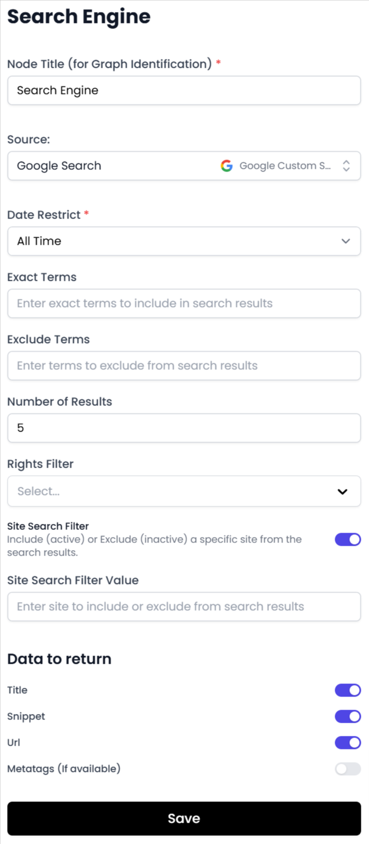The image size is (369, 844).
Task: Click the Data to return heading
Action: point(59,659)
